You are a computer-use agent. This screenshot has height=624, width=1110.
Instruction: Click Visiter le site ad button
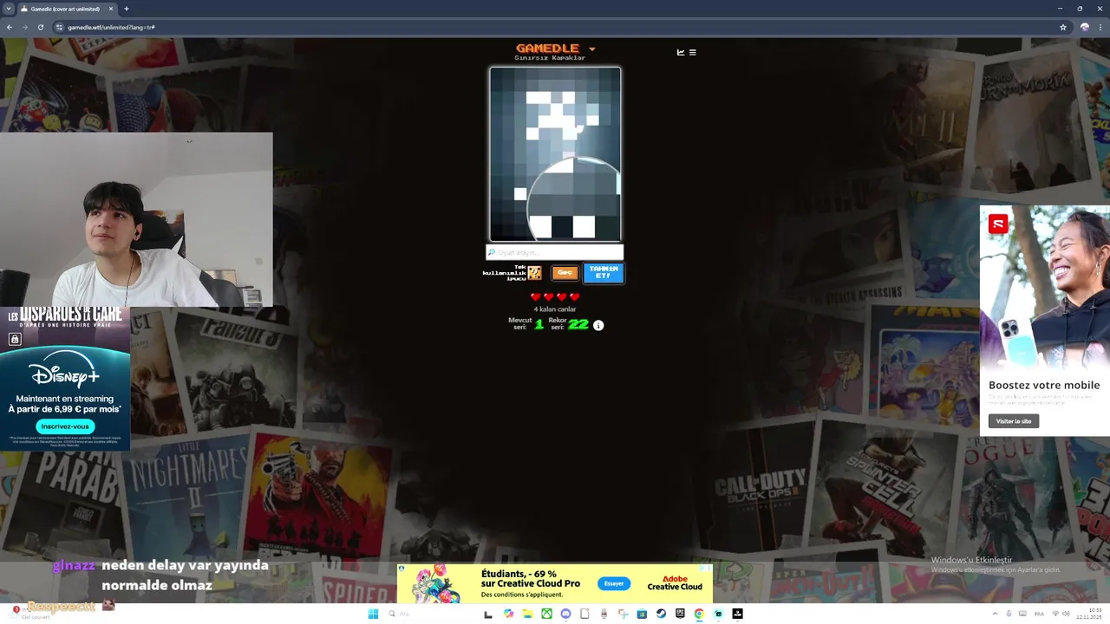(x=1014, y=421)
